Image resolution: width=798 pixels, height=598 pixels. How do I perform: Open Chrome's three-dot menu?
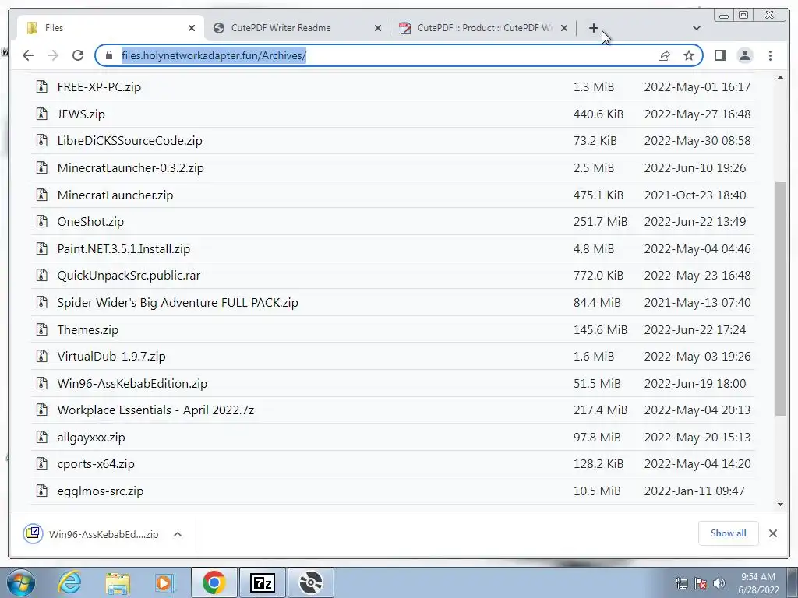(x=770, y=55)
